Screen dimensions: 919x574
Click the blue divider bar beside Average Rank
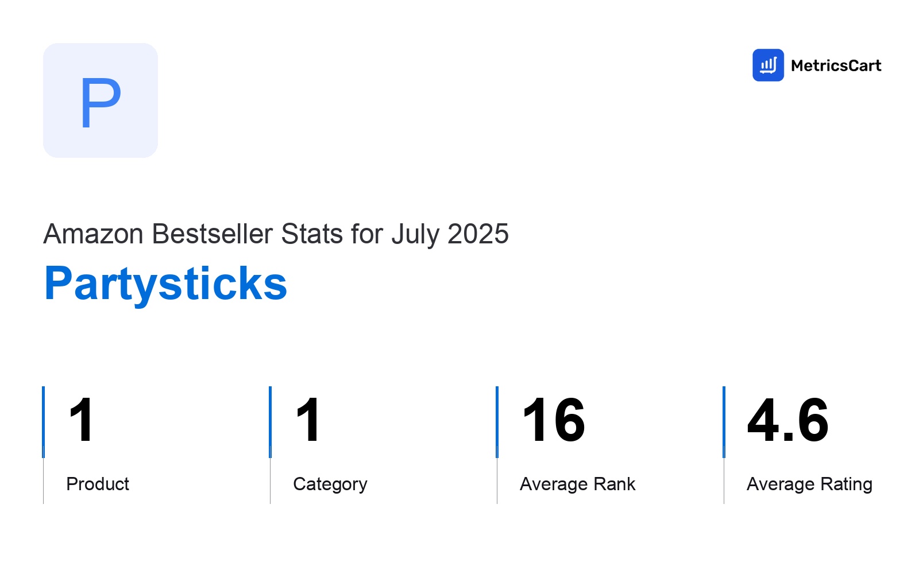[497, 422]
